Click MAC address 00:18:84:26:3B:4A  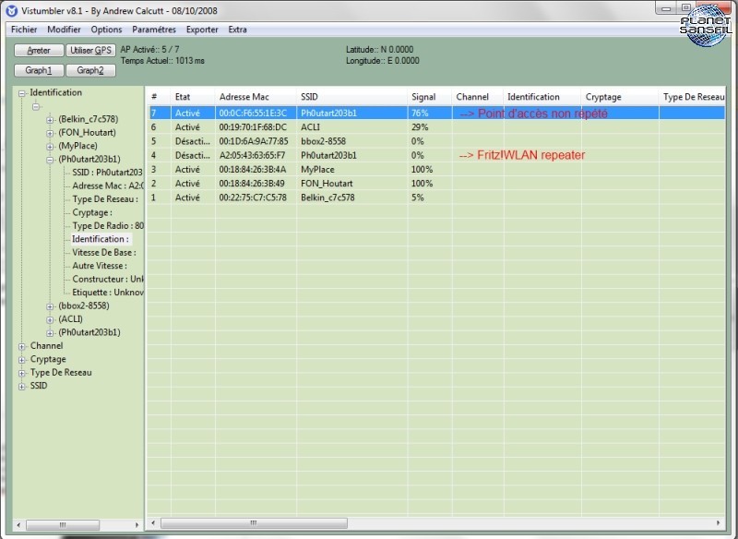click(252, 170)
